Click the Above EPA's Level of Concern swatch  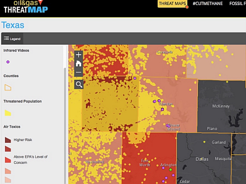8,160
